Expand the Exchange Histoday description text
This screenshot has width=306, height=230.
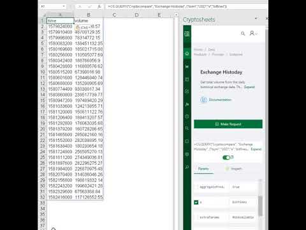249,87
